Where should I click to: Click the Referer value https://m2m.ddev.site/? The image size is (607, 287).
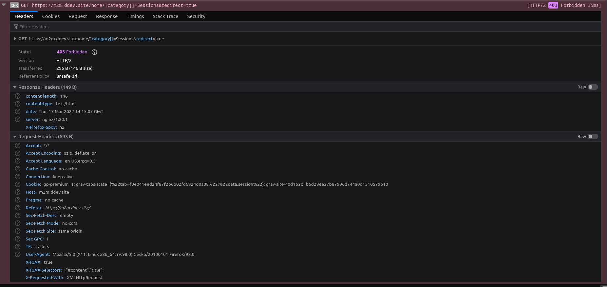tap(68, 208)
